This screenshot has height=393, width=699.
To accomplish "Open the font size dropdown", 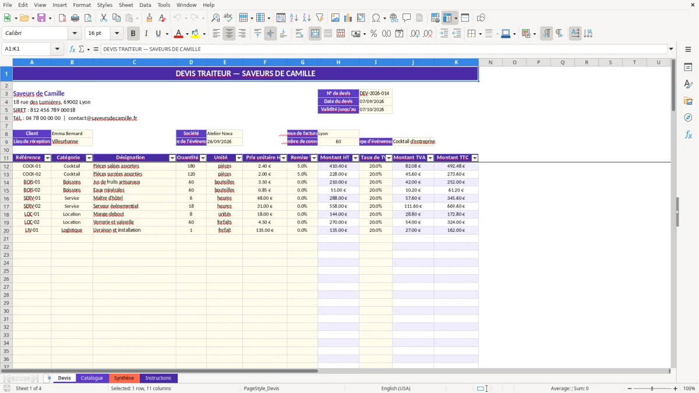I will tap(116, 33).
